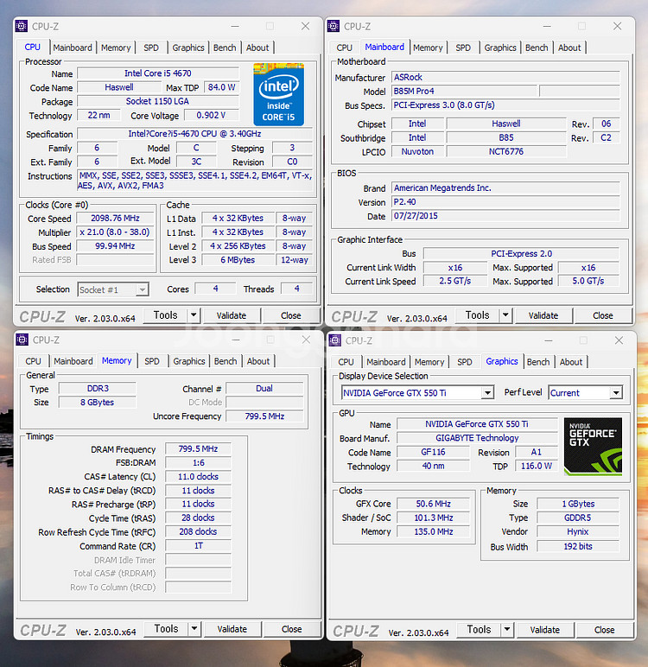Click the Core Speed value field
The height and width of the screenshot is (667, 648).
point(115,218)
